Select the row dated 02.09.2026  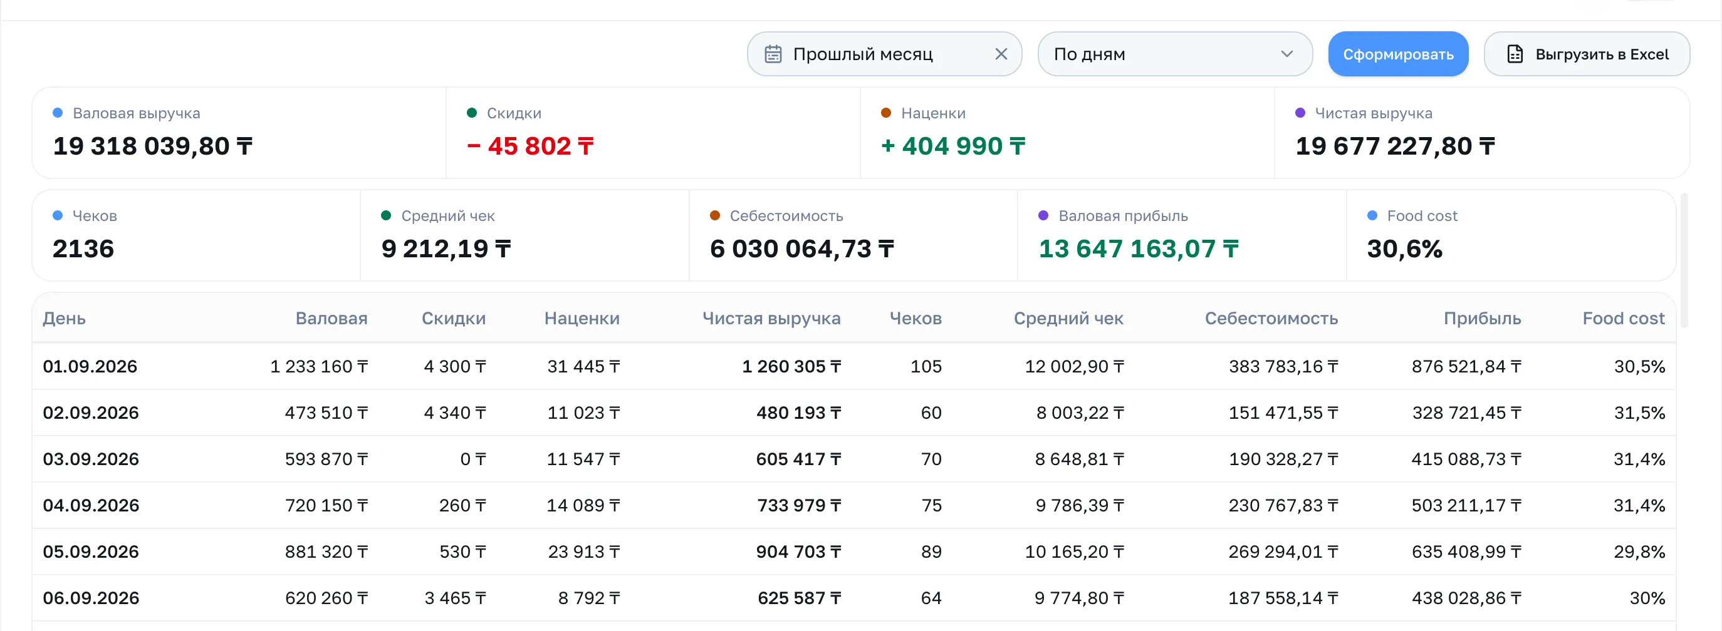pos(853,413)
